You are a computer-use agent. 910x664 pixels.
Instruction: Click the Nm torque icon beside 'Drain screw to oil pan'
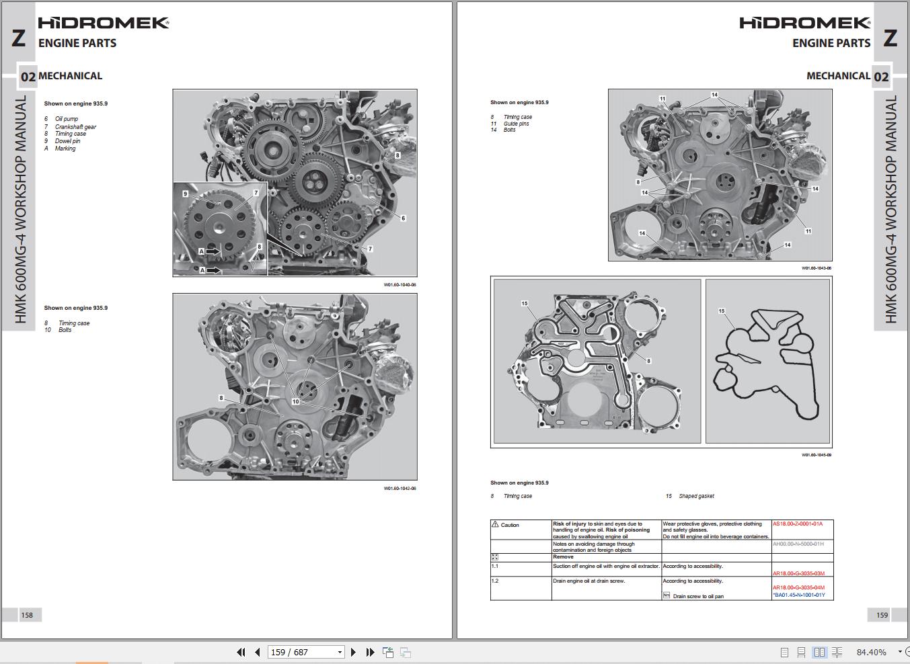click(x=667, y=595)
